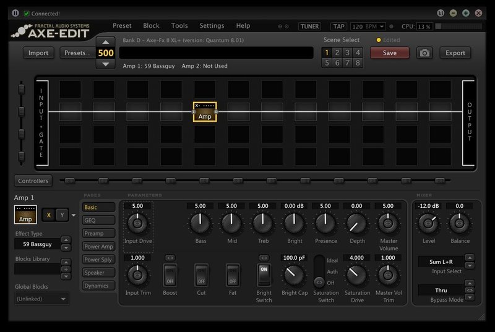The width and height of the screenshot is (495, 332).
Task: Open the Settings menu
Action: pos(212,26)
